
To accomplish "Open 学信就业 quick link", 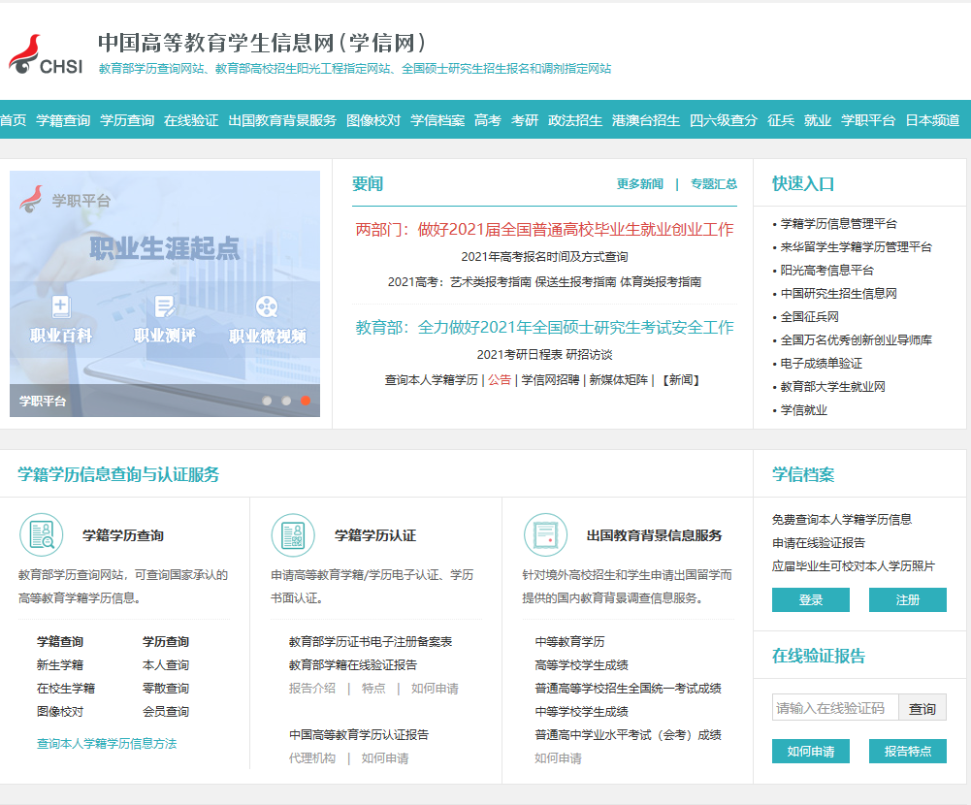I will (x=804, y=410).
